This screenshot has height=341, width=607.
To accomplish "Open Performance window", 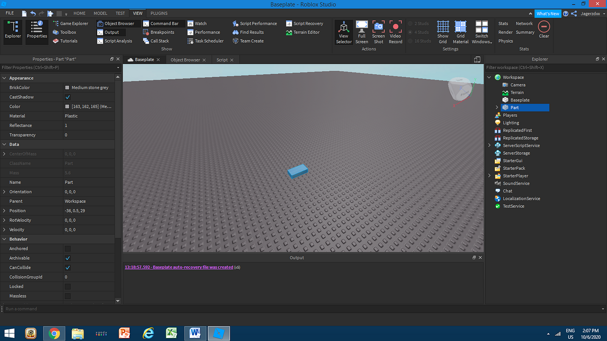I will 203,32.
